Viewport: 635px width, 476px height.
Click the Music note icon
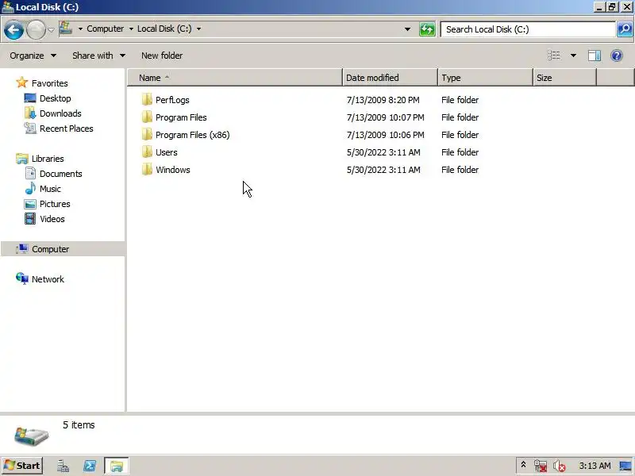30,188
